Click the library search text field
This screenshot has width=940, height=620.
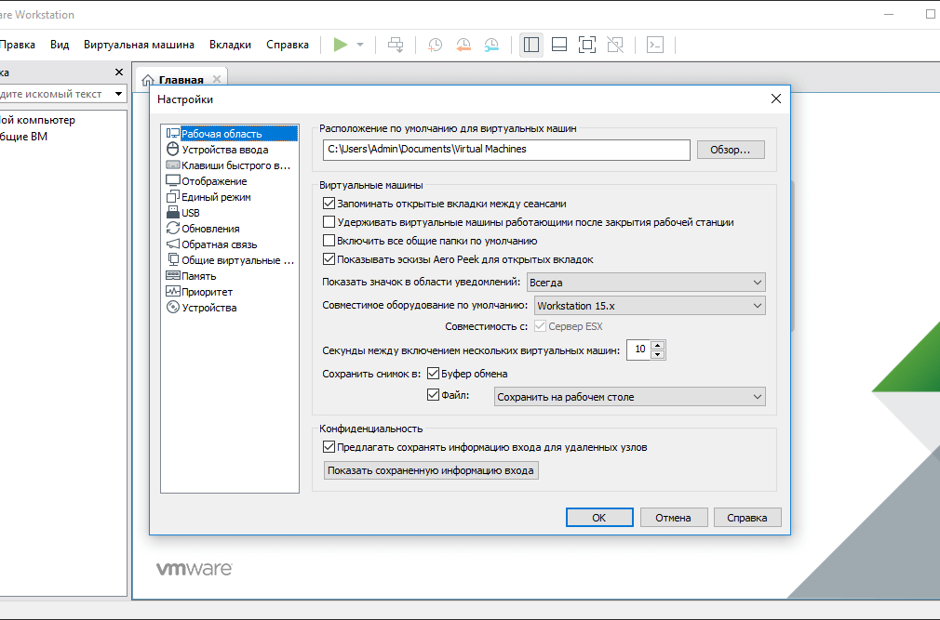click(54, 94)
